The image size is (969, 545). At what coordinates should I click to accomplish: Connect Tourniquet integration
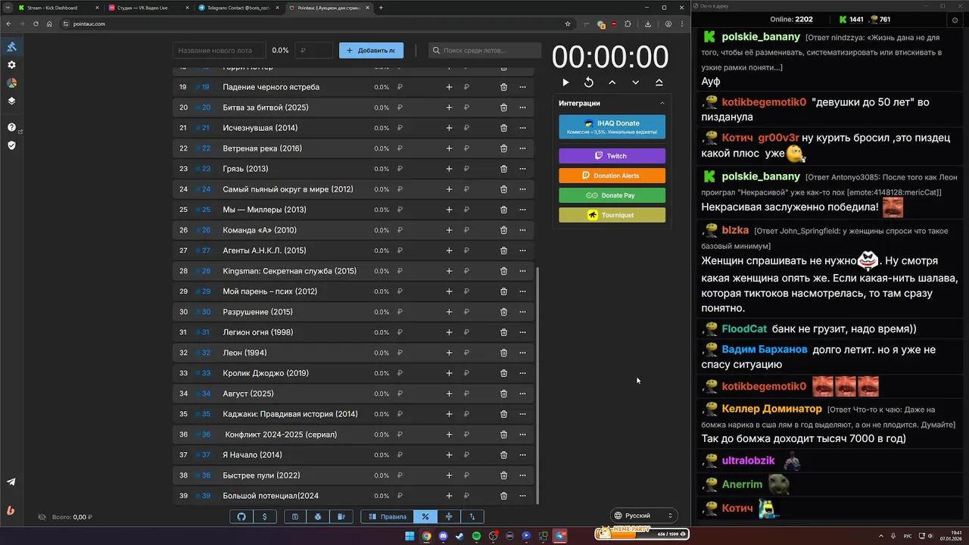point(612,215)
